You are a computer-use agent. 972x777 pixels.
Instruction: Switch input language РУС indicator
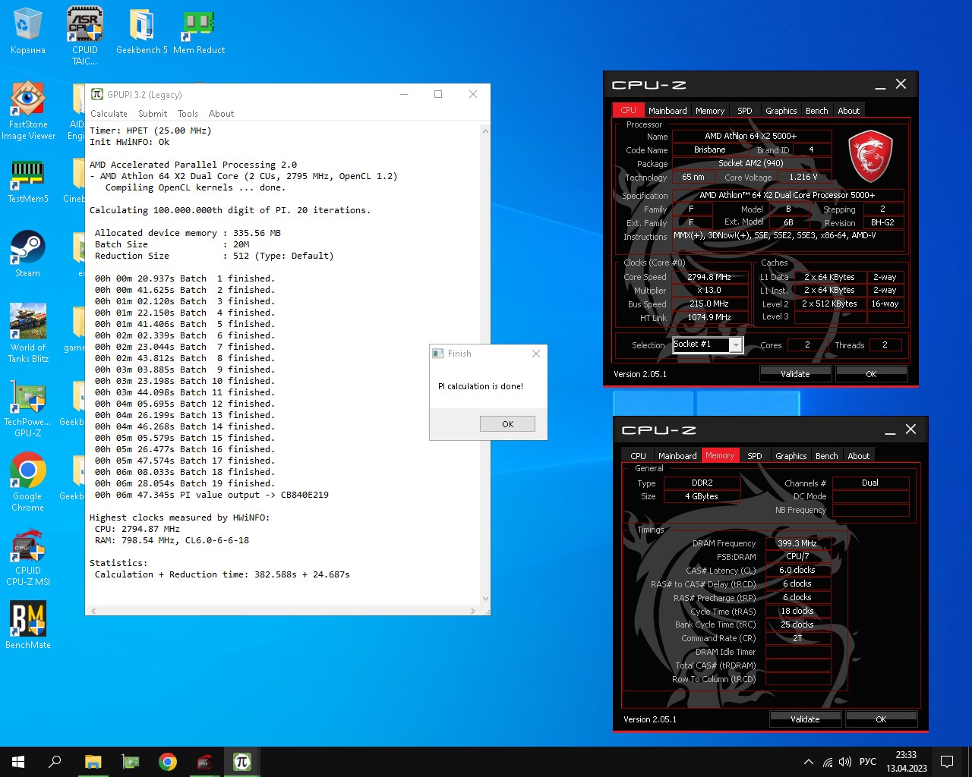point(868,762)
